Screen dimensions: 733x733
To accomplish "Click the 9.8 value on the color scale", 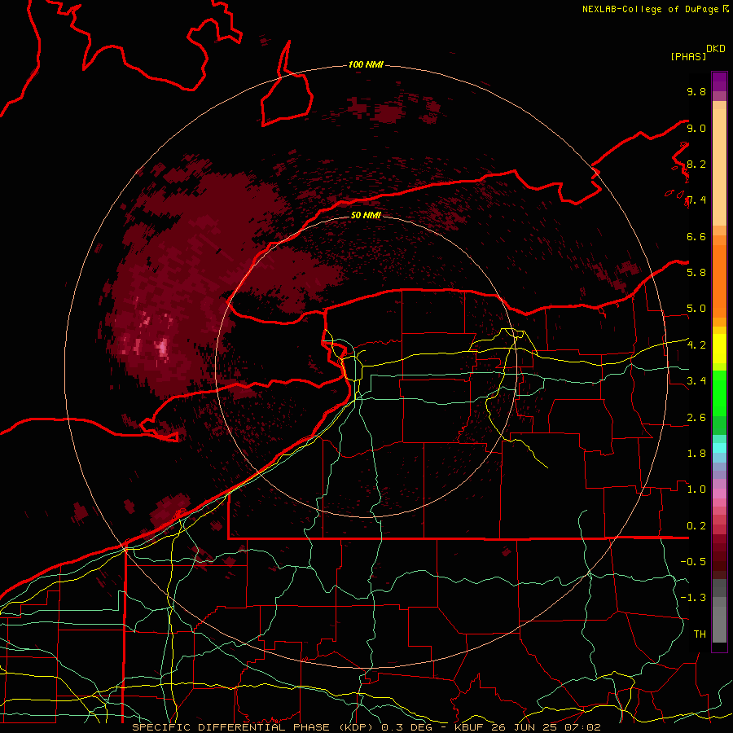I will click(x=696, y=91).
